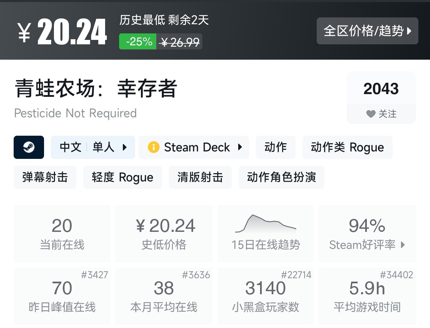
Task: Click the heart follow icon
Action: click(x=371, y=114)
